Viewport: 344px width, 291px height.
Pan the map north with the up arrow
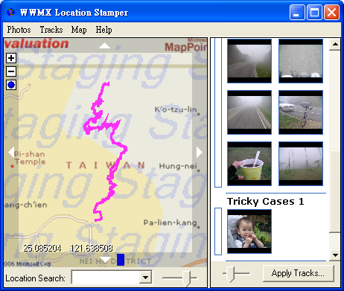[104, 45]
